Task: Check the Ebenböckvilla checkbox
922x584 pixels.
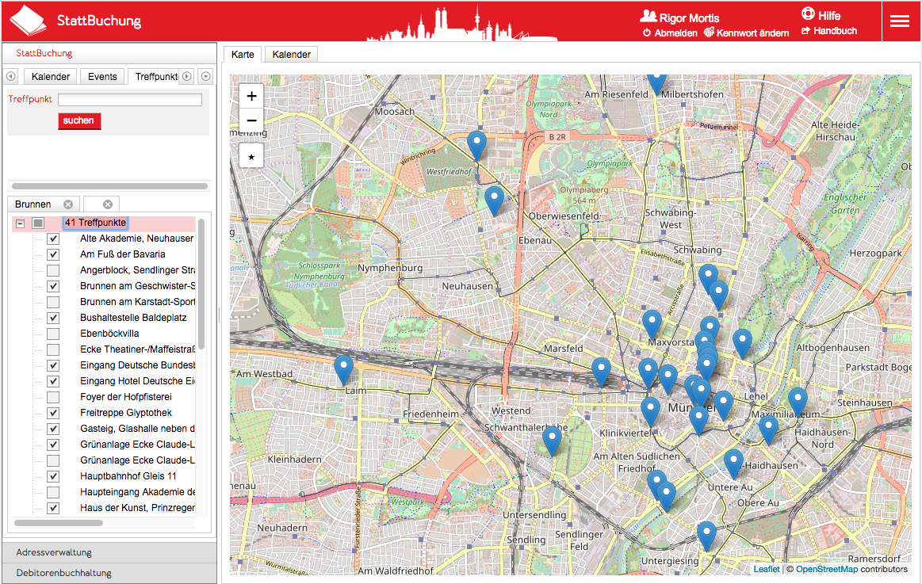Action: (x=53, y=334)
